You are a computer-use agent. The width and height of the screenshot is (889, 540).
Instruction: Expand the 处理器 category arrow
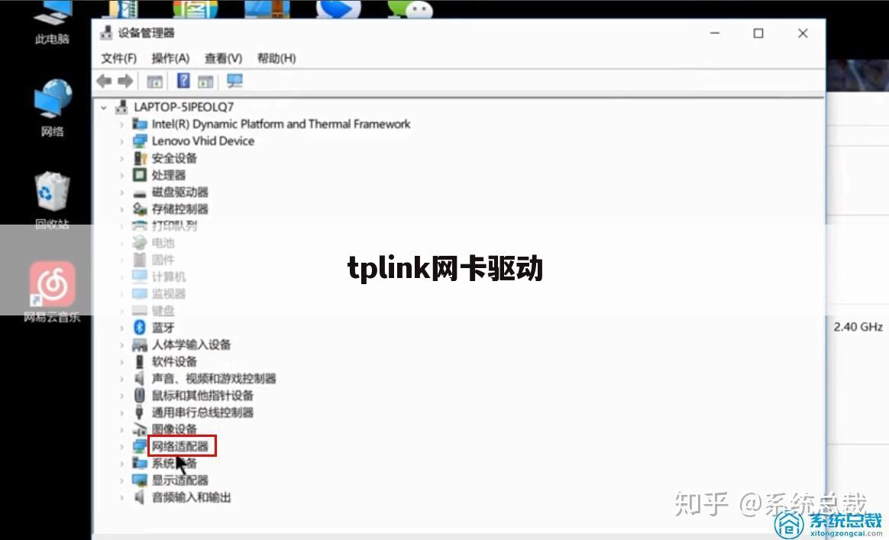coord(121,175)
